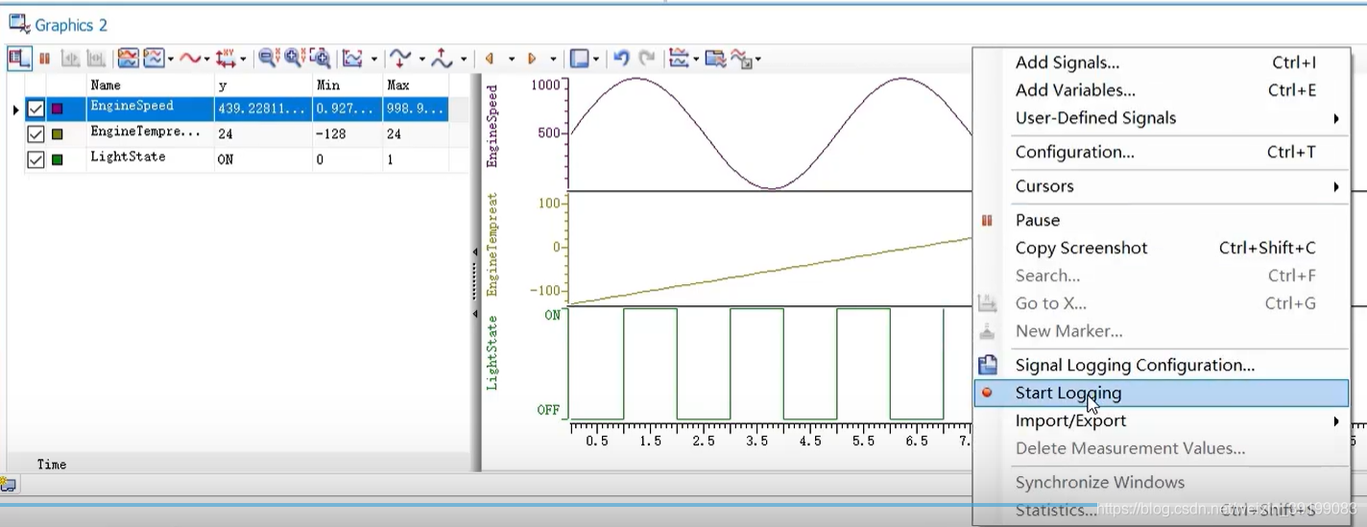Click the fit graph icon
The width and height of the screenshot is (1367, 527).
coord(352,59)
